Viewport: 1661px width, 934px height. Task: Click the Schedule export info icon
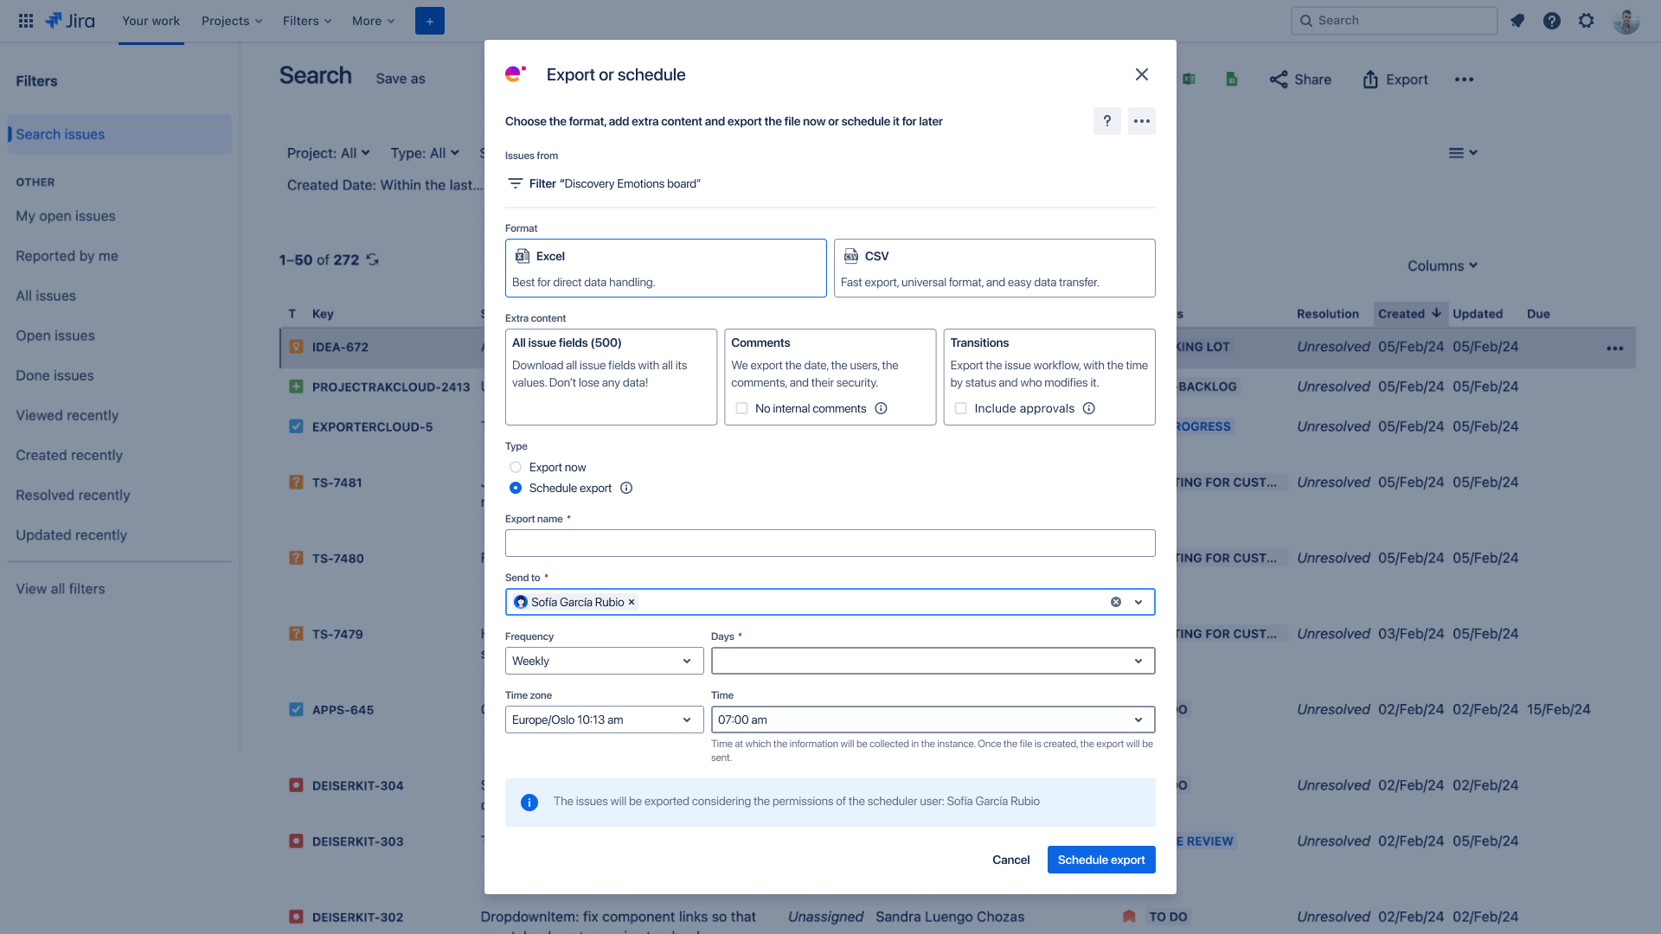pos(626,488)
